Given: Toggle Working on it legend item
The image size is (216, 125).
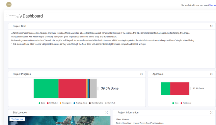Looking at the screenshot, I should pyautogui.click(x=65, y=103).
